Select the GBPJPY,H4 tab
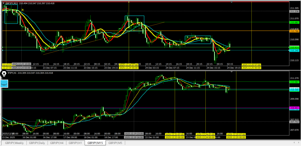 [x=57, y=143]
